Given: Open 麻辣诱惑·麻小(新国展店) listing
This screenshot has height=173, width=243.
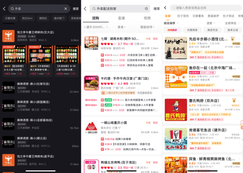Looking at the screenshot, I should (40, 106).
